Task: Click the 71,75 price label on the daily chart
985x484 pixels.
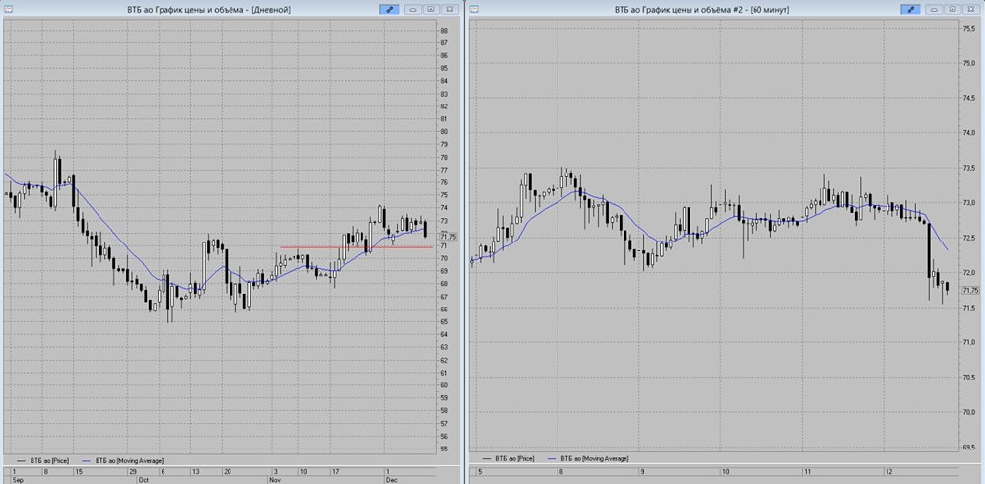Action: [449, 237]
